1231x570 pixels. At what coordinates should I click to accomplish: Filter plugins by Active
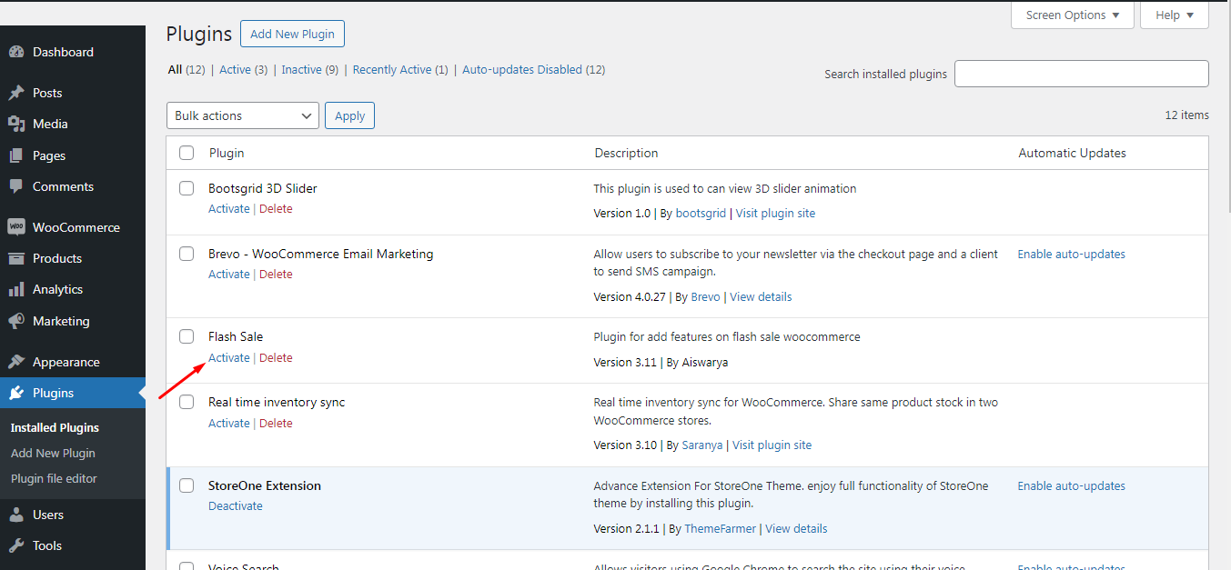pyautogui.click(x=235, y=69)
